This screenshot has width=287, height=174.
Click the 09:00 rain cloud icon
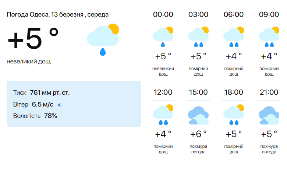pos(269,37)
